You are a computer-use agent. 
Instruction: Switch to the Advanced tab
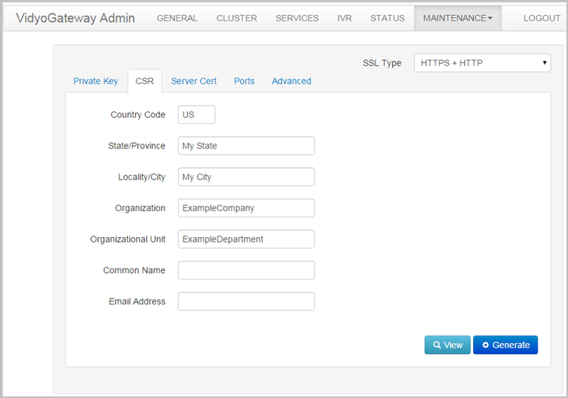tap(291, 81)
